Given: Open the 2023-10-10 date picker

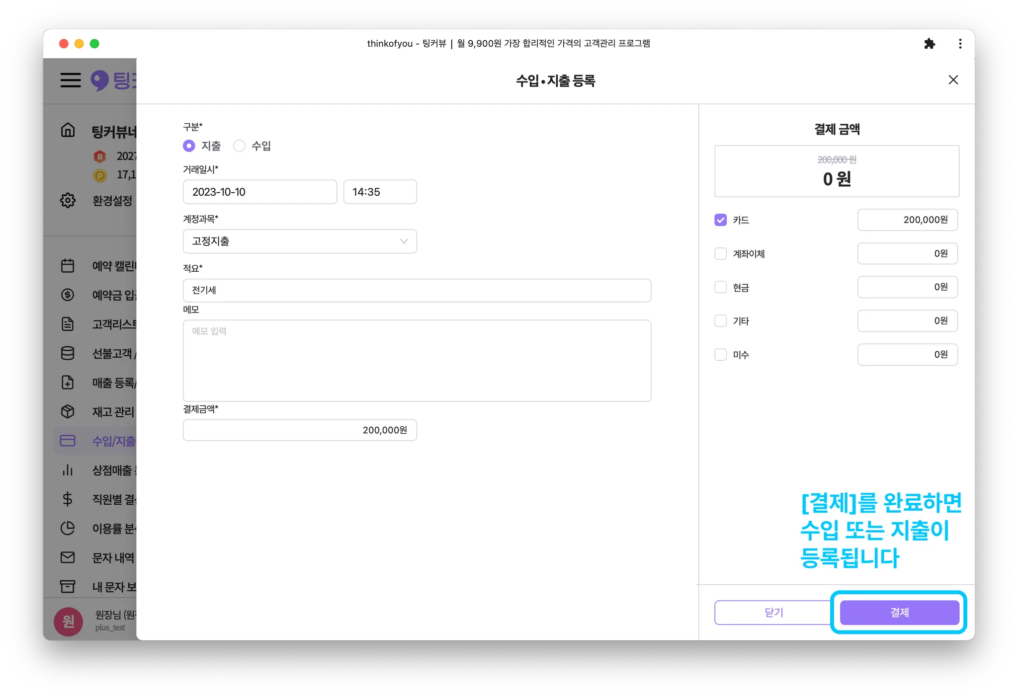Looking at the screenshot, I should pyautogui.click(x=259, y=192).
